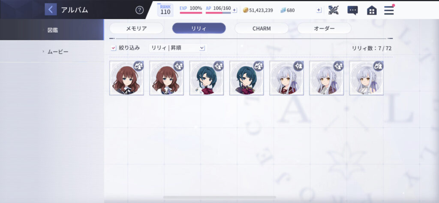Image resolution: width=439 pixels, height=203 pixels.
Task: Open the crossed swords battle icon
Action: 334,10
